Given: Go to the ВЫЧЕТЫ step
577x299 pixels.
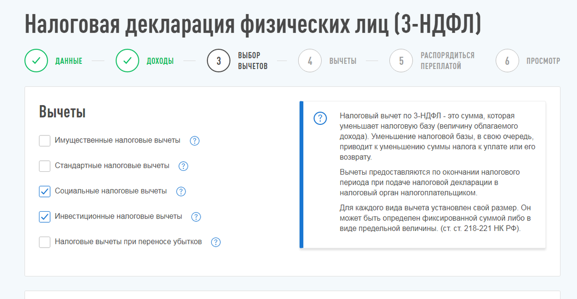Looking at the screenshot, I should (x=343, y=61).
